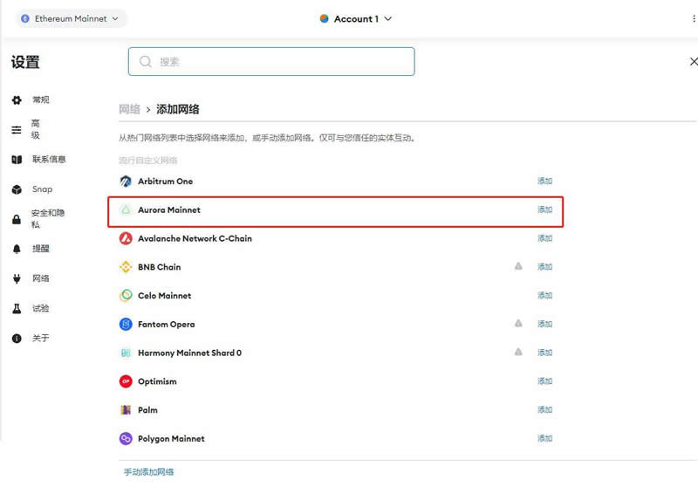The height and width of the screenshot is (487, 698).
Task: Click the bell icon beside 提醒
Action: [x=17, y=249]
